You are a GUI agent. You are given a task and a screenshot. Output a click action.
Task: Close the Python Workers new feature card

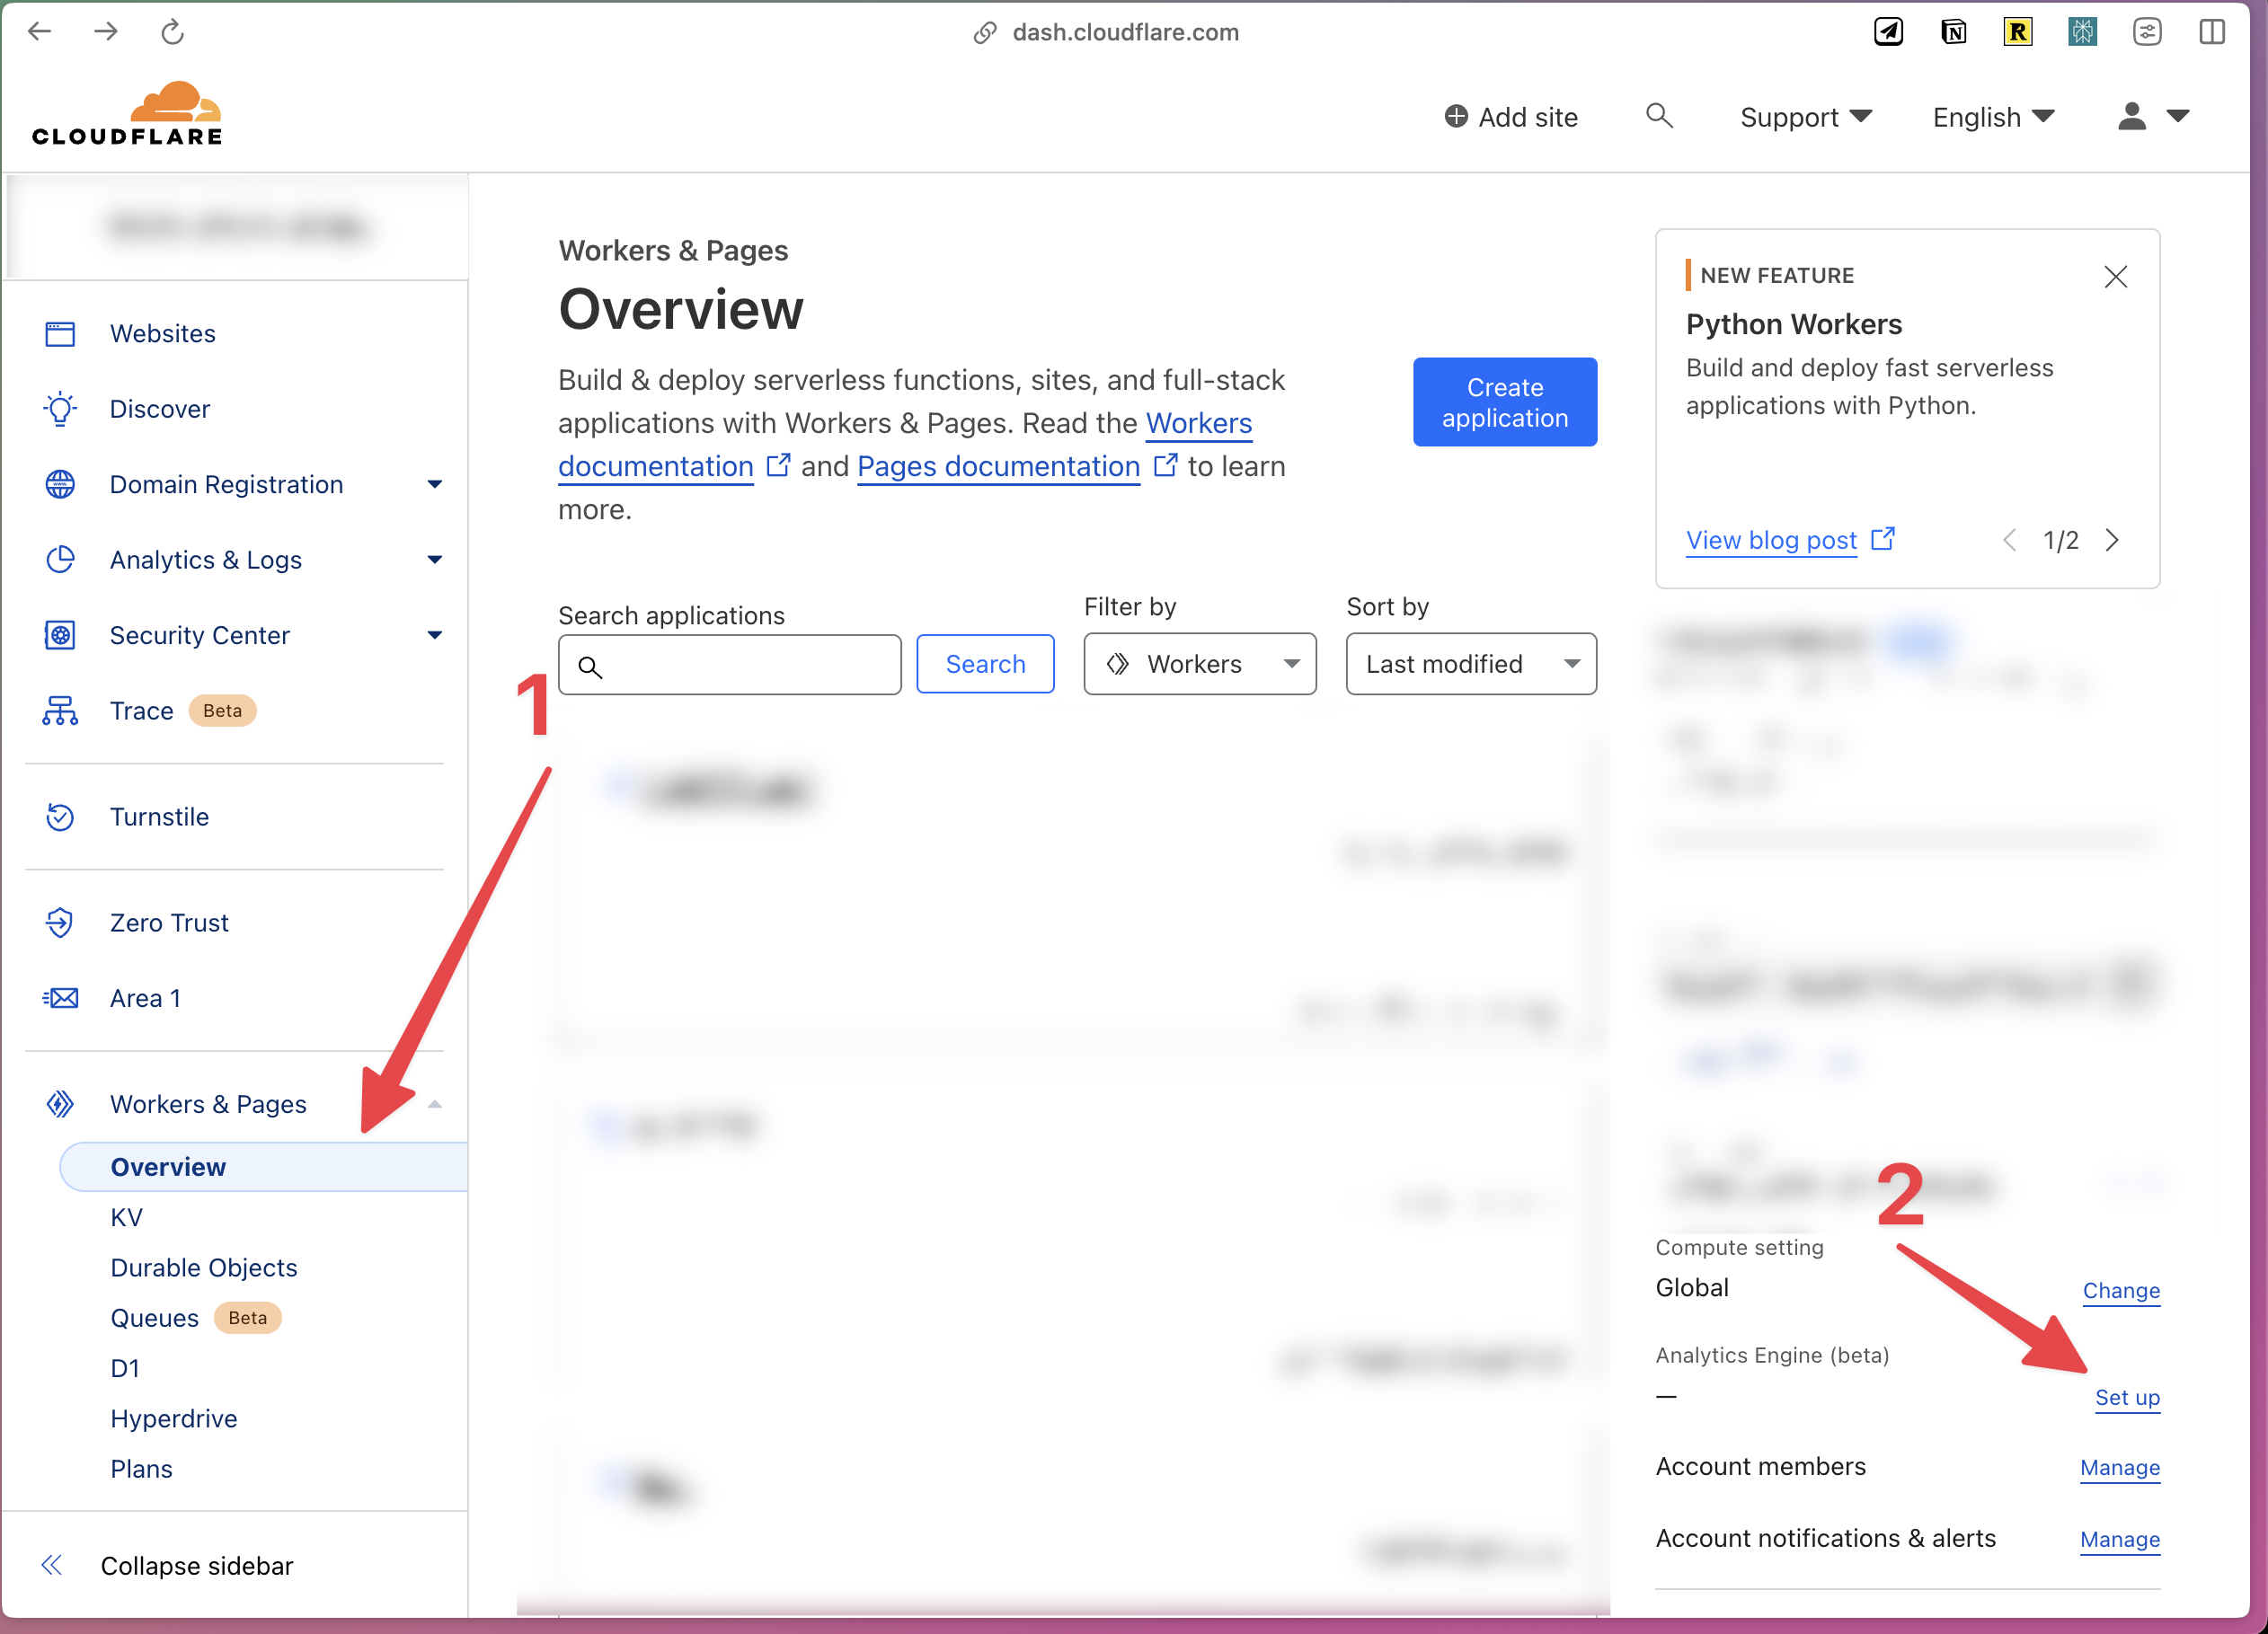tap(2115, 277)
